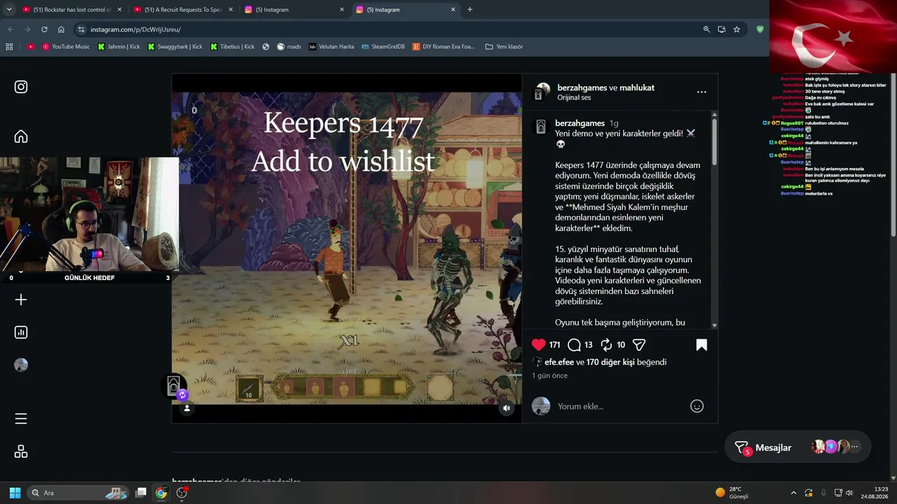
Task: Reload the Instagram page
Action: [x=44, y=29]
